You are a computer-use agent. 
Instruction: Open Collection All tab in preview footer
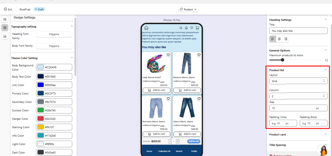(164, 151)
